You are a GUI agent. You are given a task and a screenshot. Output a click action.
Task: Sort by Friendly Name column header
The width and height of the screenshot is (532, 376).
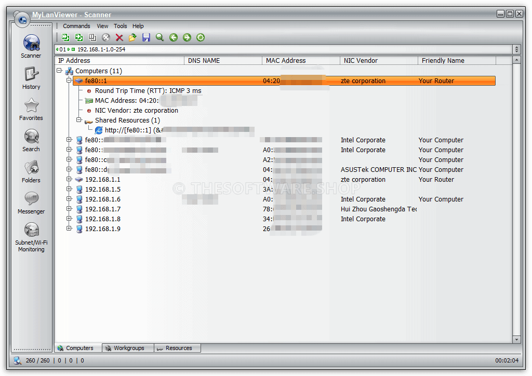point(457,60)
